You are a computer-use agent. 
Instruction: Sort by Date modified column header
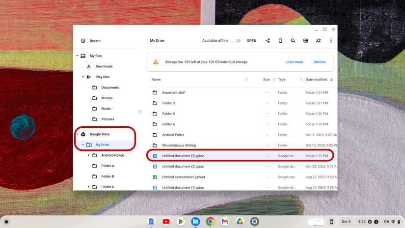click(x=316, y=80)
